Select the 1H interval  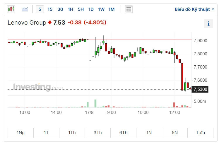point(71,9)
